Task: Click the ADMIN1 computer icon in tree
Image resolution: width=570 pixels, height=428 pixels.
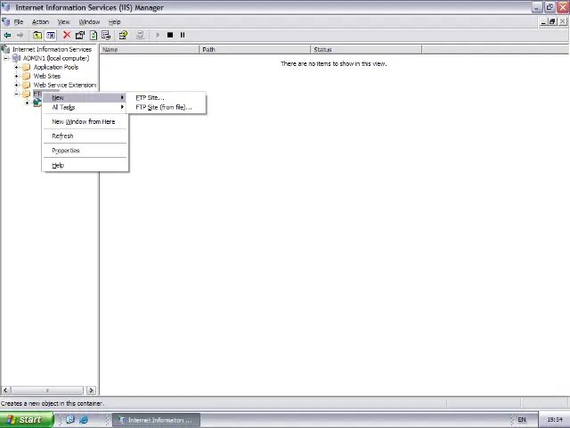Action: pos(16,58)
